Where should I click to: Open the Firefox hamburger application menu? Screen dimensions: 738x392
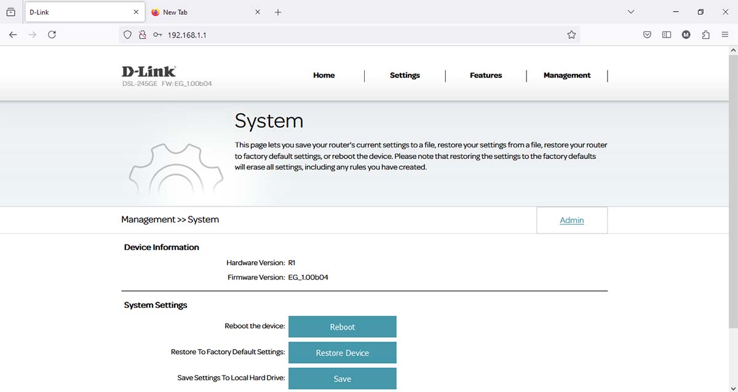725,35
